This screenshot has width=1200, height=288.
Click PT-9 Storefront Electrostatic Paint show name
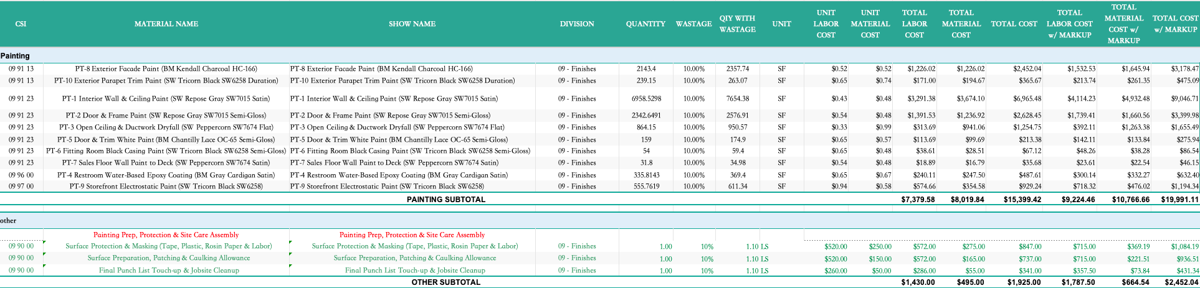click(387, 187)
